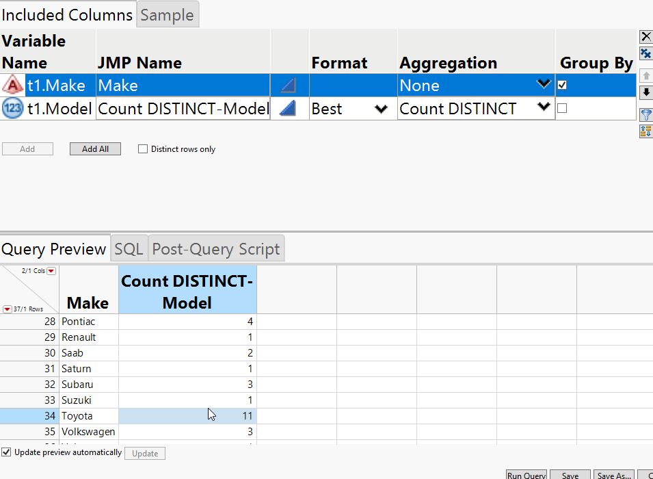Click the JMP Name field containing Make
The height and width of the screenshot is (479, 653).
pyautogui.click(x=183, y=86)
